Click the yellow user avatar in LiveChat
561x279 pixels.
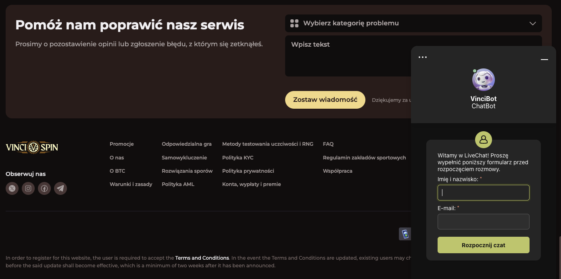coord(483,140)
